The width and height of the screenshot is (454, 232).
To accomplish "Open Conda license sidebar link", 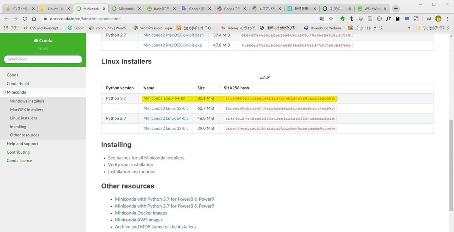I will (x=19, y=161).
